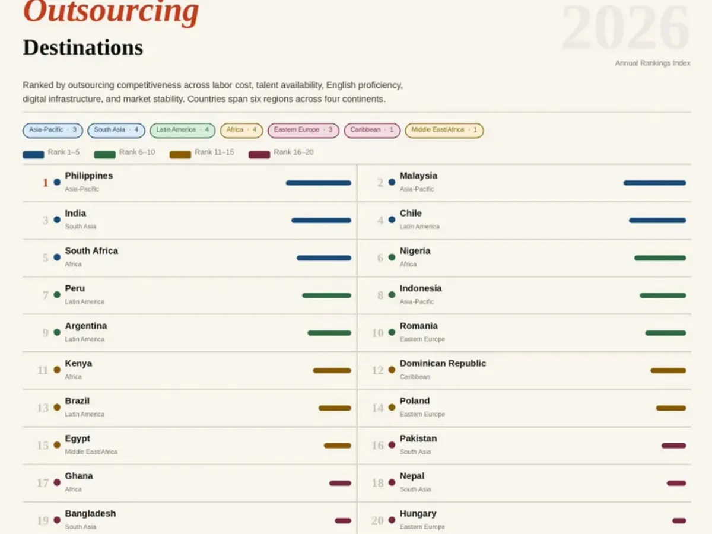Toggle the Latin America region filter
The image size is (712, 534).
[x=182, y=131]
